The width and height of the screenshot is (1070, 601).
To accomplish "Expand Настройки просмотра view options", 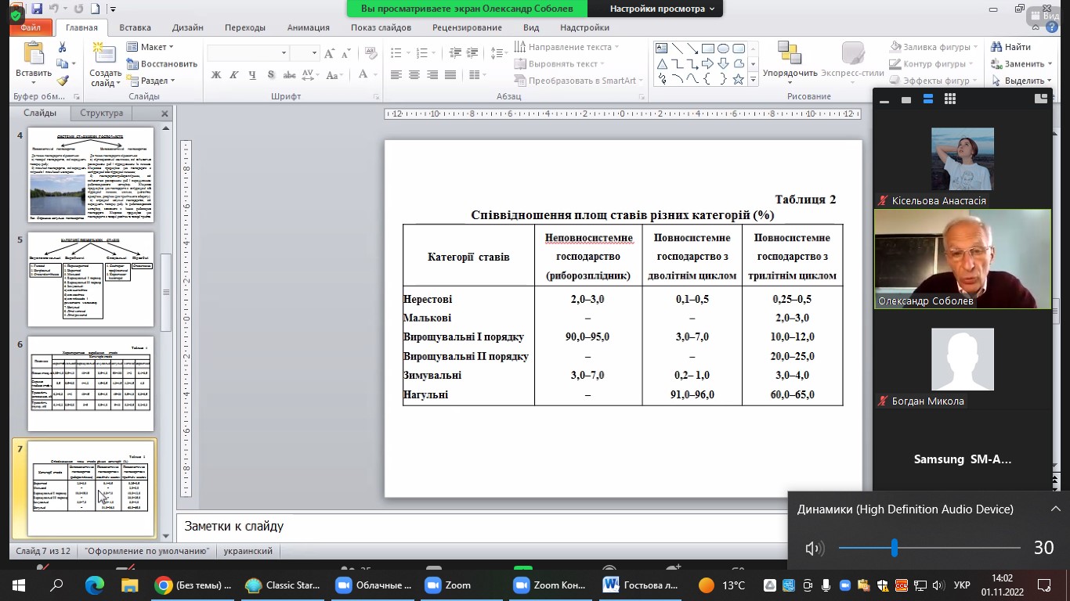I will pos(662,9).
